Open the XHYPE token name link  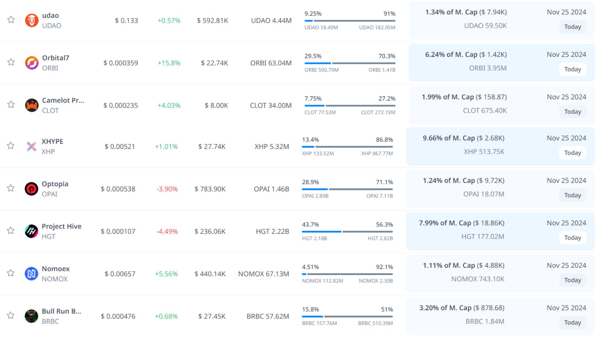pyautogui.click(x=52, y=141)
